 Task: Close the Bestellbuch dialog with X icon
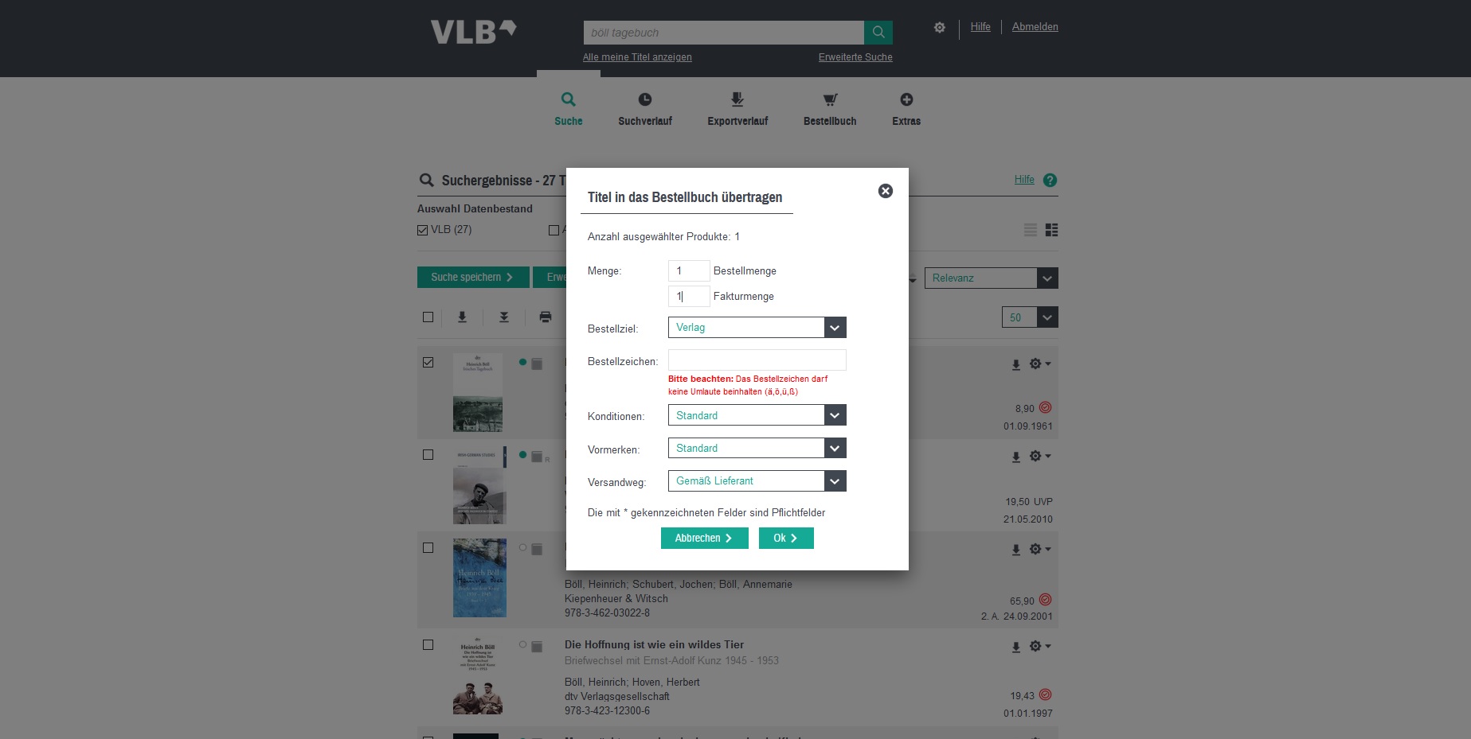[886, 191]
